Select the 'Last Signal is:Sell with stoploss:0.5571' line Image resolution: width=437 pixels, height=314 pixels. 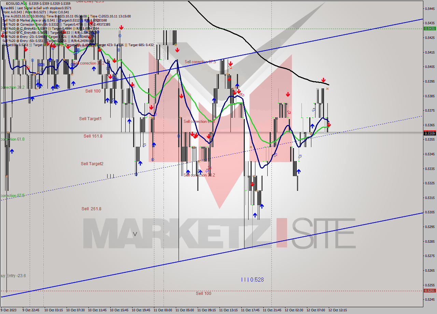[x=44, y=8]
